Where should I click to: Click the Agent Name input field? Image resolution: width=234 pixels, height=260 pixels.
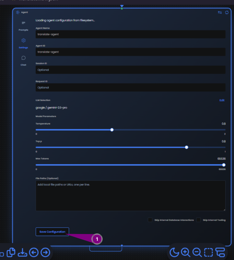pyautogui.click(x=130, y=34)
